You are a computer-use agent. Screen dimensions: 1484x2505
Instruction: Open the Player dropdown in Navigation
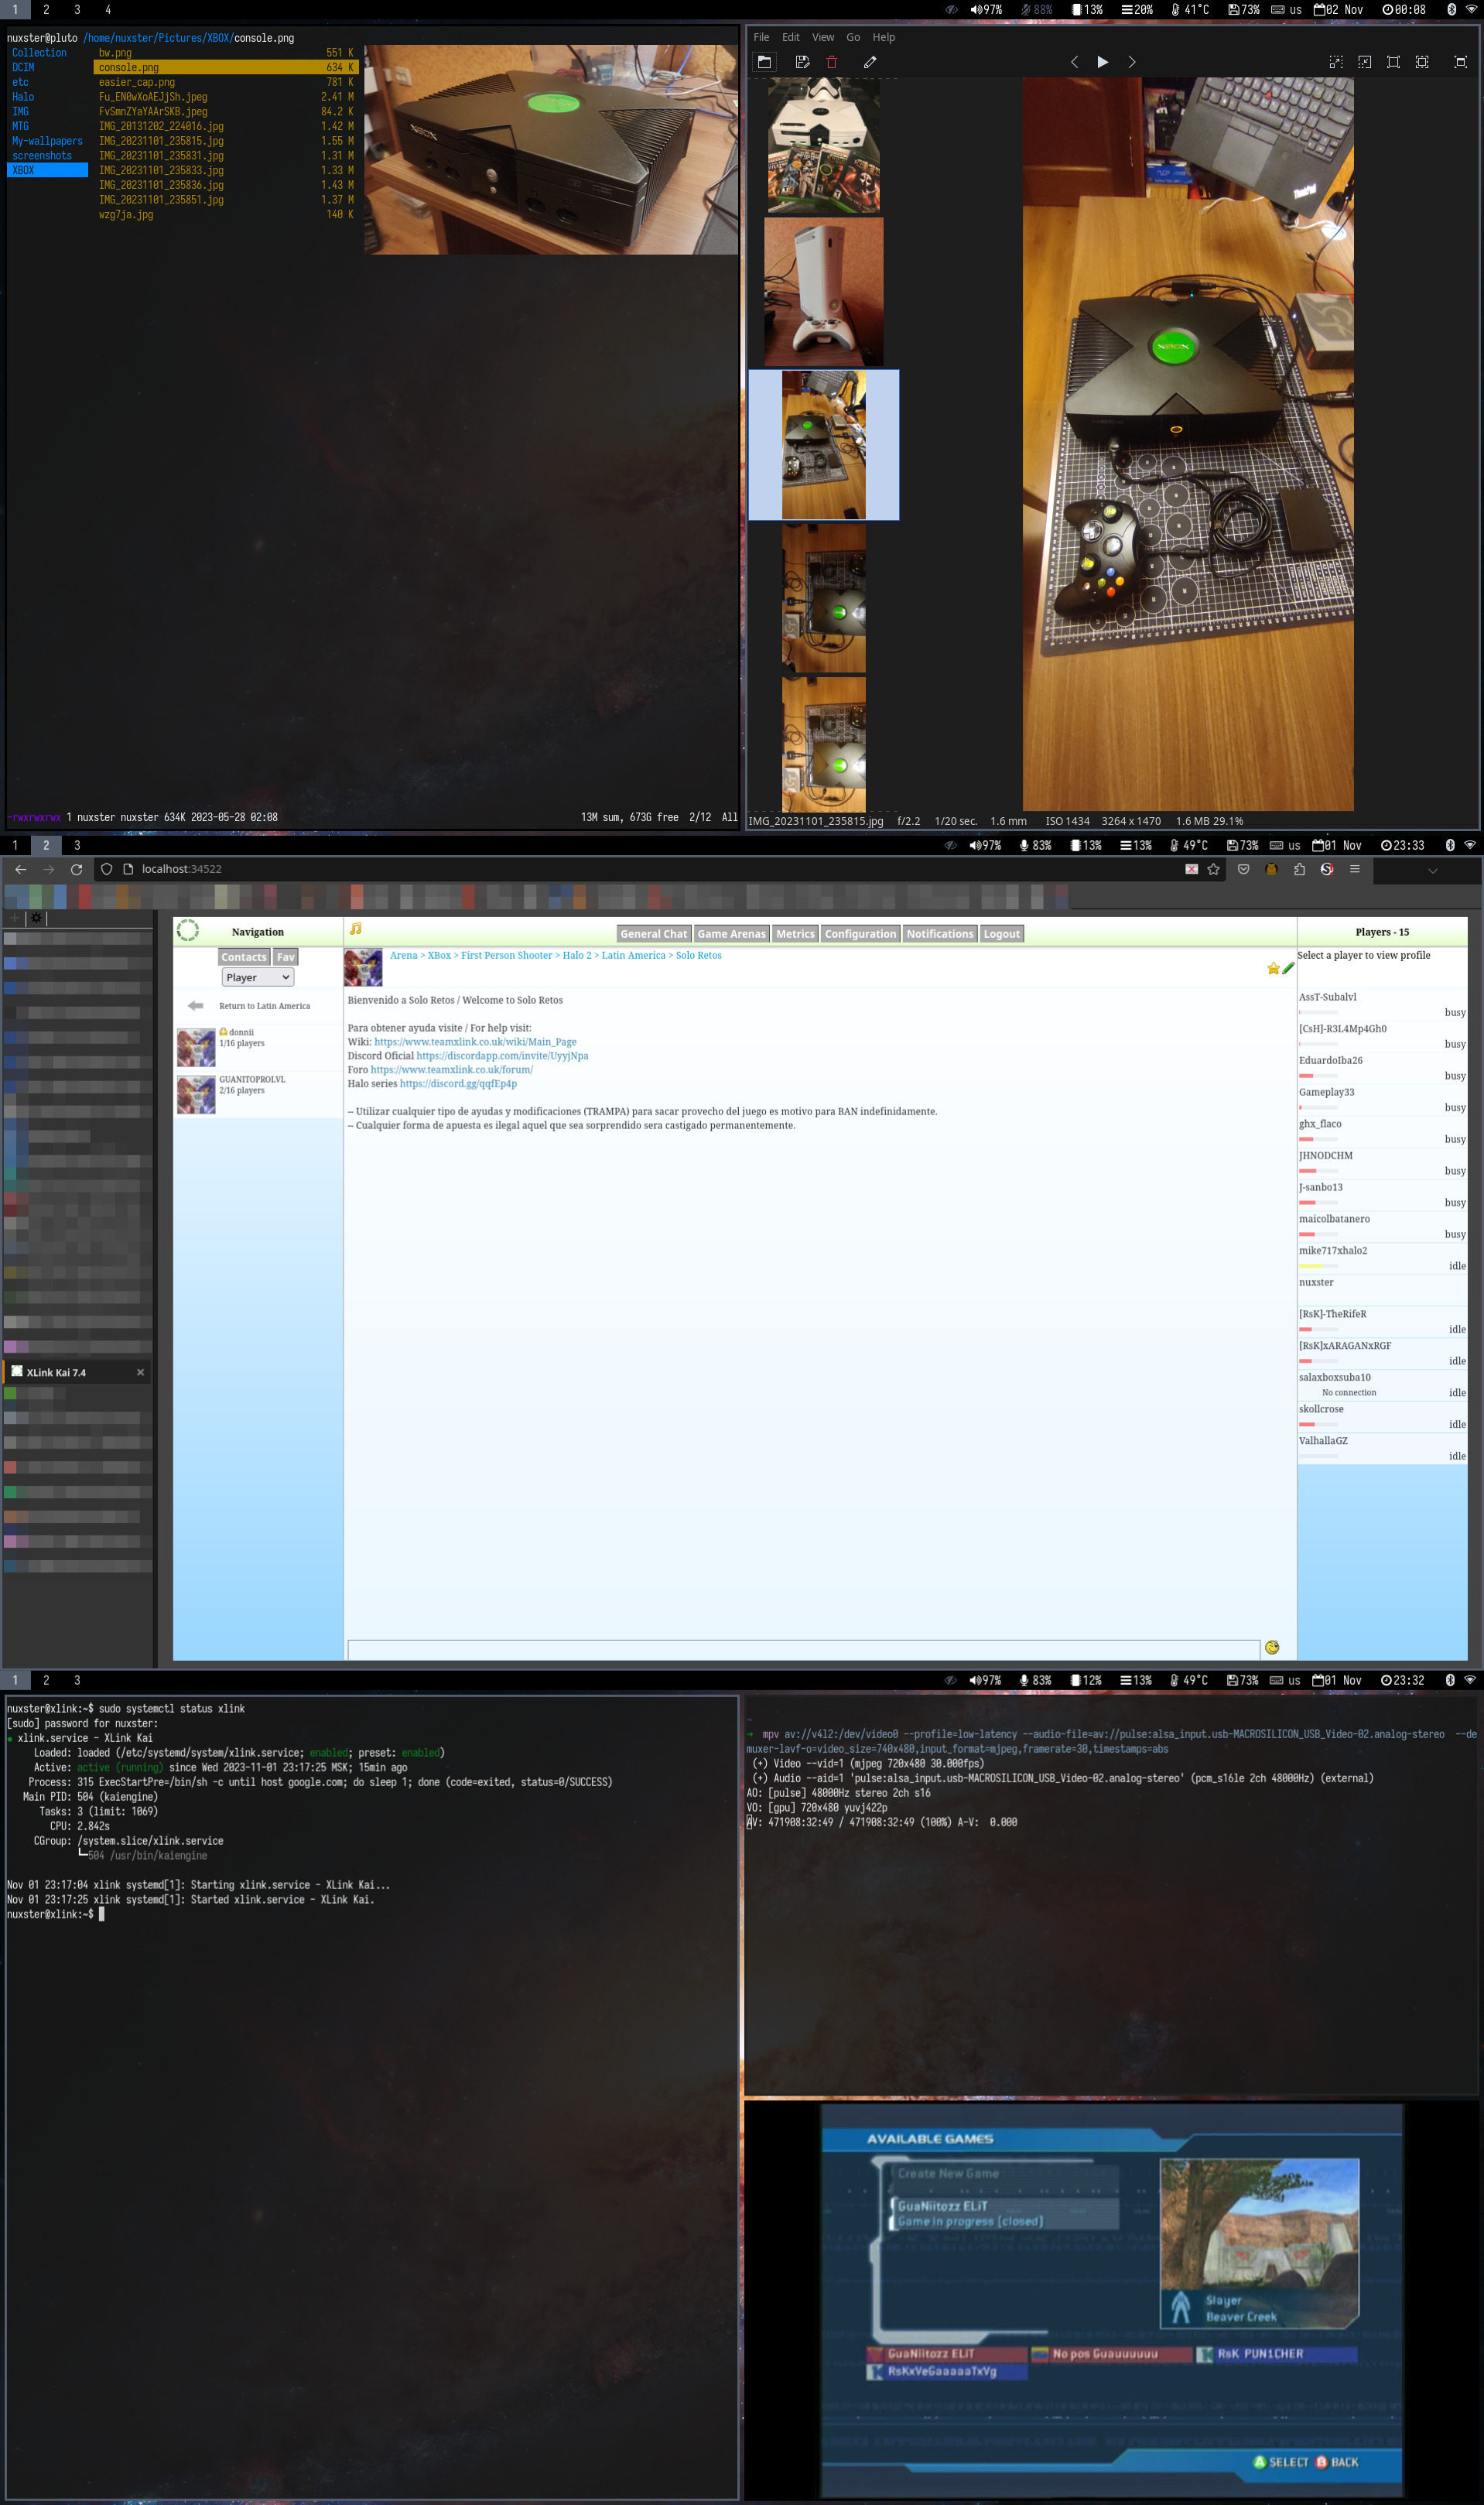coord(257,978)
